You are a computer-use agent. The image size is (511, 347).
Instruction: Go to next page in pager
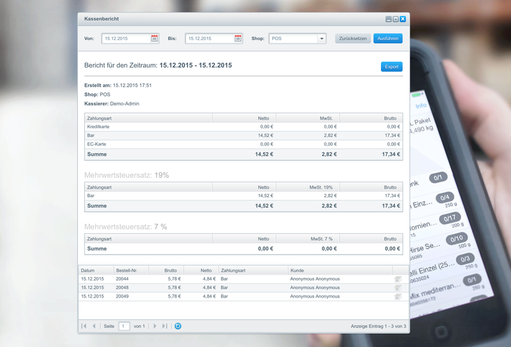155,326
